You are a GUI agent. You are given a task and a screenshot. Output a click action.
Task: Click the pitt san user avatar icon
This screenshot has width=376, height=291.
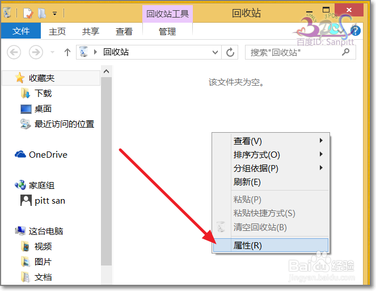click(x=26, y=200)
